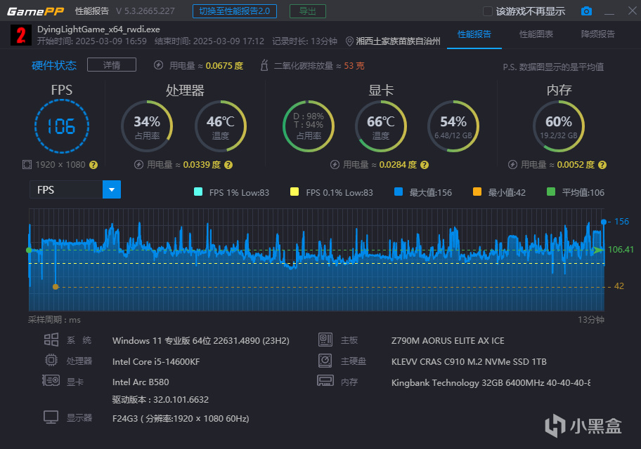Click the lightning icon for processor power usage
This screenshot has width=641, height=449.
[138, 164]
